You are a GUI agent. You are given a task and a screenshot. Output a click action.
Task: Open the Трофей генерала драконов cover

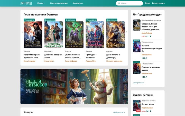(x=33, y=35)
